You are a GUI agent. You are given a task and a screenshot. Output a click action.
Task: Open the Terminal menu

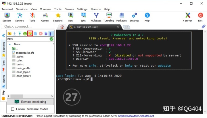click(7, 9)
